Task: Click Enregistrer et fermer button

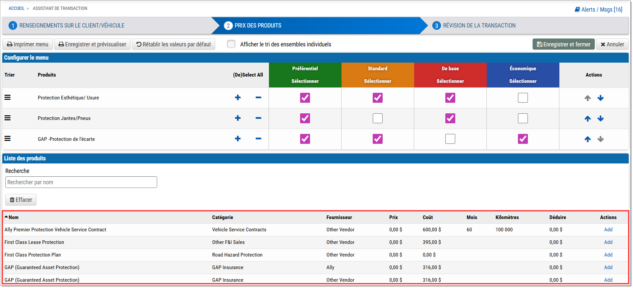Action: pyautogui.click(x=563, y=44)
